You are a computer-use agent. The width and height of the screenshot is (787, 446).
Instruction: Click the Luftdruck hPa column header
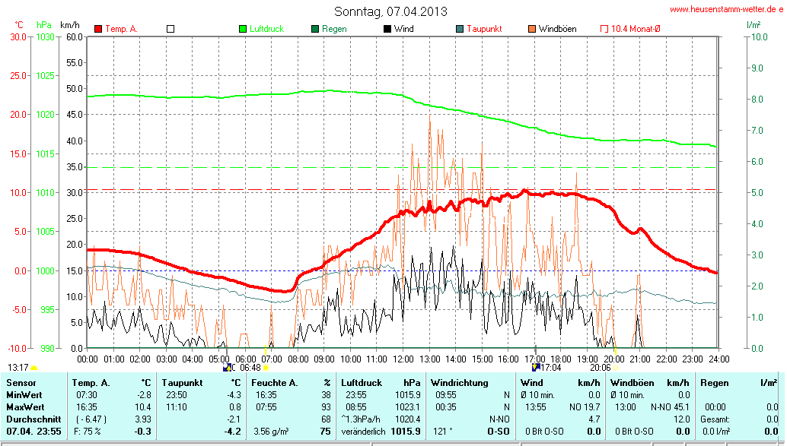click(381, 382)
